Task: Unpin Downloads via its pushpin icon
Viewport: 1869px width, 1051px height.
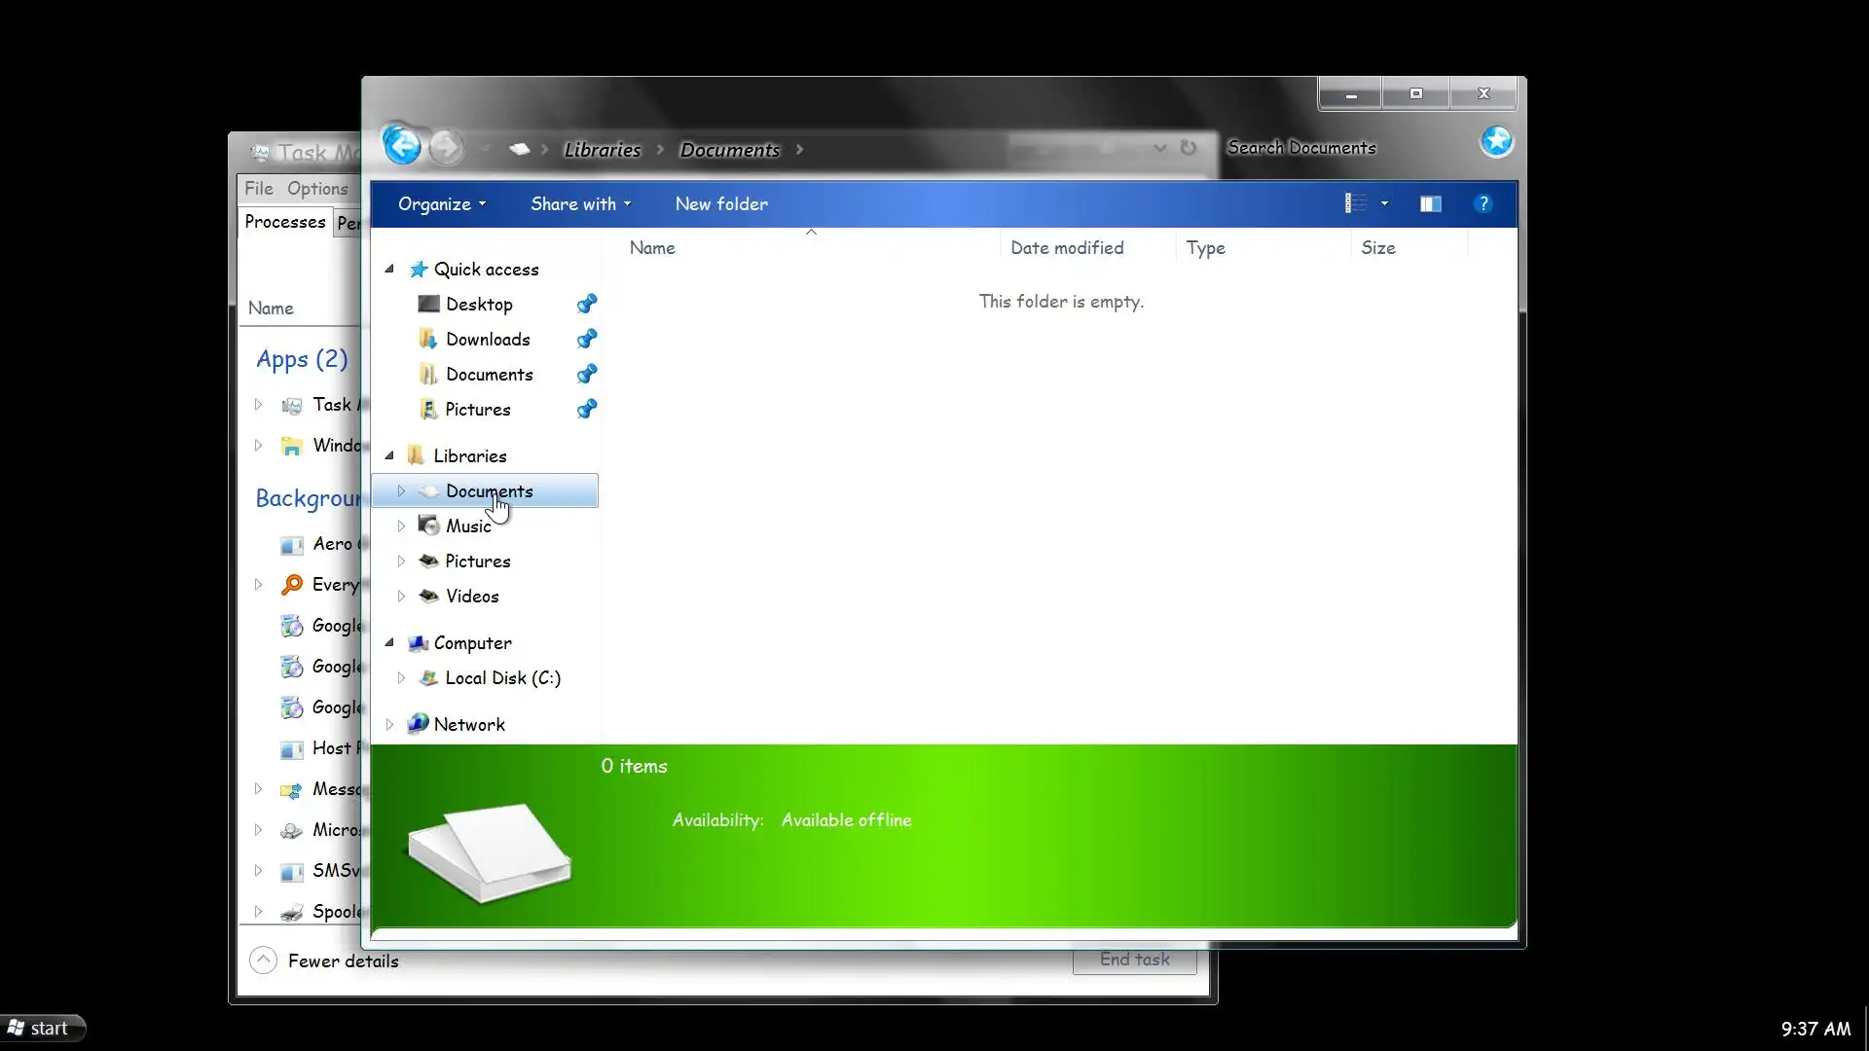Action: (x=586, y=339)
